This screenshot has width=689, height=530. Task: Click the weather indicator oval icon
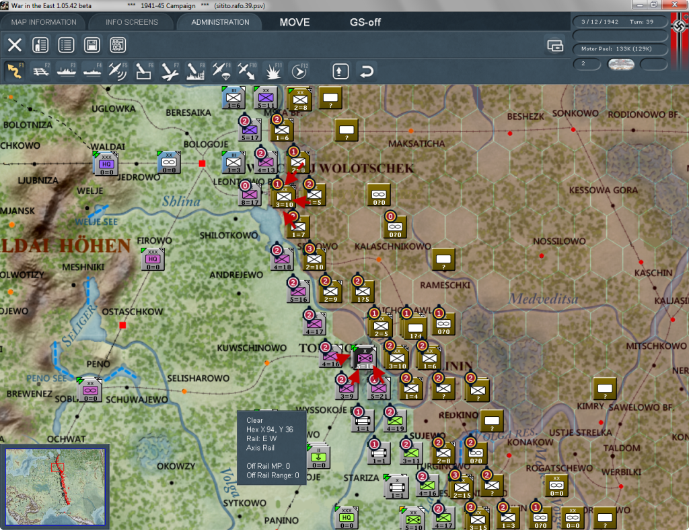[x=621, y=64]
